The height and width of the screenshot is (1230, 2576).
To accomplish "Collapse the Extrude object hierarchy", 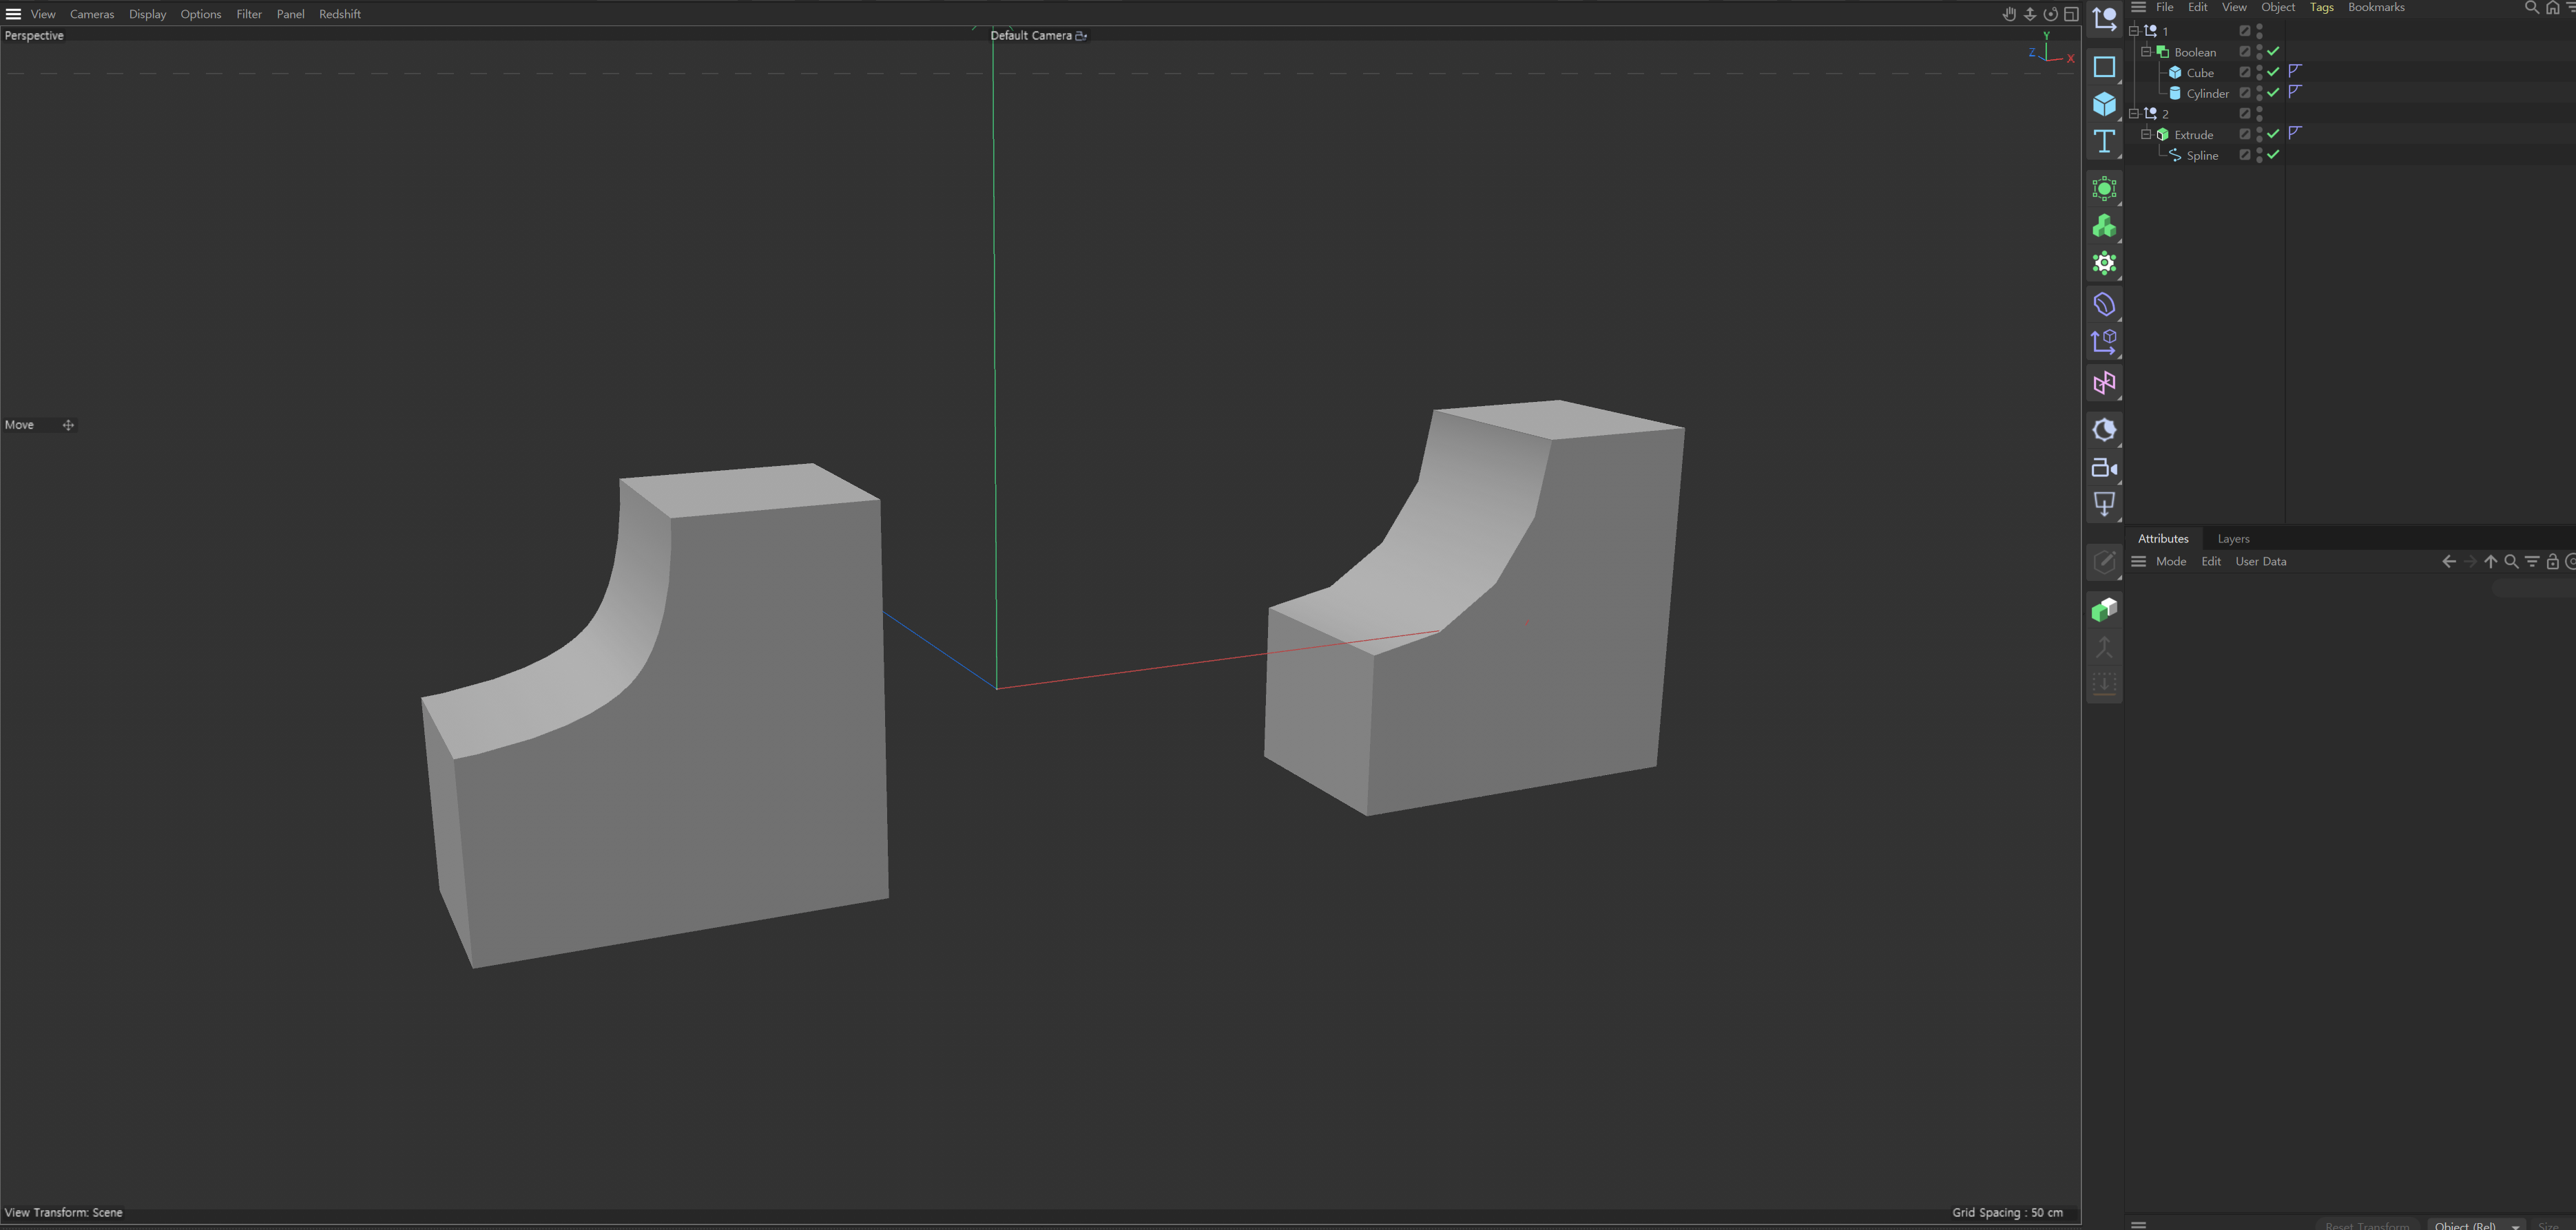I will pos(2146,134).
